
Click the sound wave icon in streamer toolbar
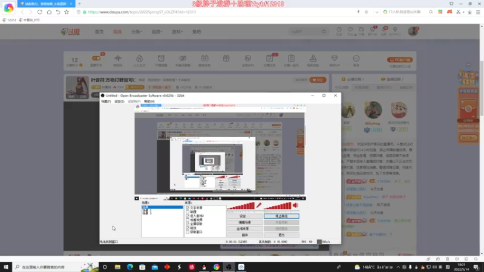[x=118, y=58]
